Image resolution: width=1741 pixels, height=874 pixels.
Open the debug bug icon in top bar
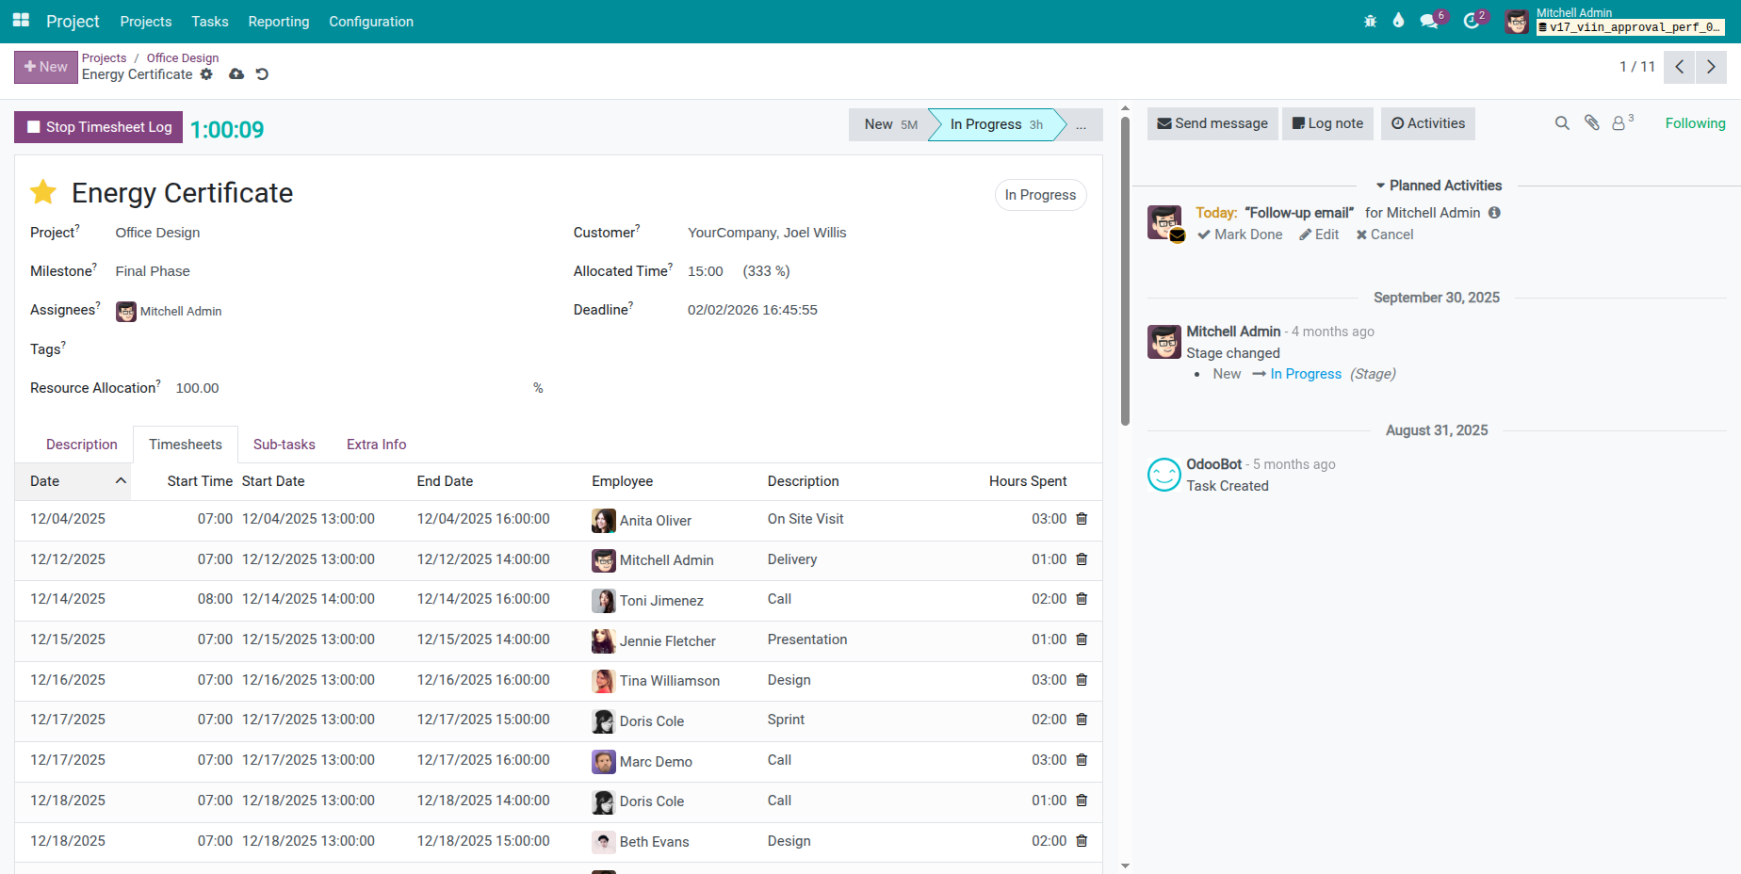1370,19
